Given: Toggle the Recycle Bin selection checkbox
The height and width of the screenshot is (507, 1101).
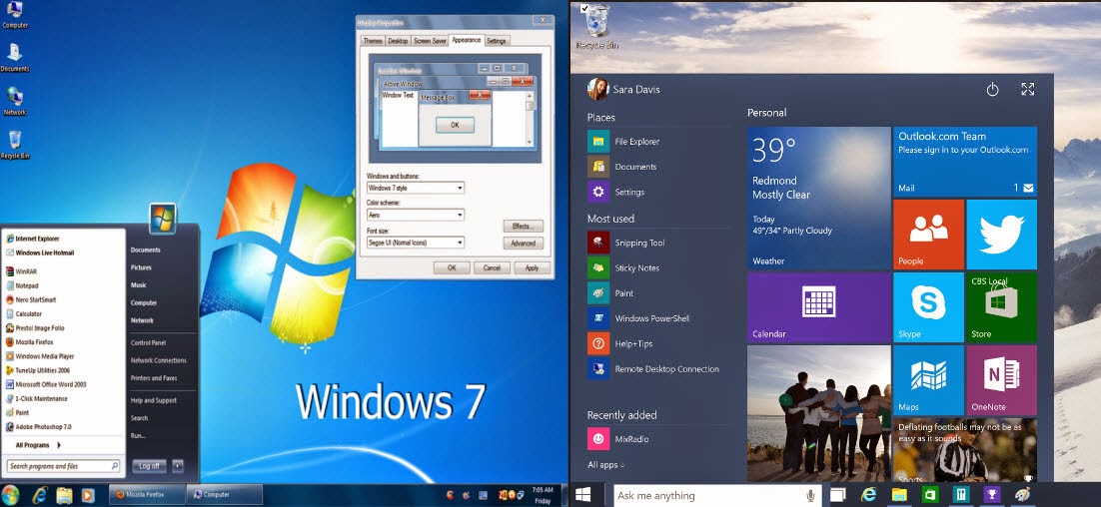Looking at the screenshot, I should pyautogui.click(x=584, y=8).
